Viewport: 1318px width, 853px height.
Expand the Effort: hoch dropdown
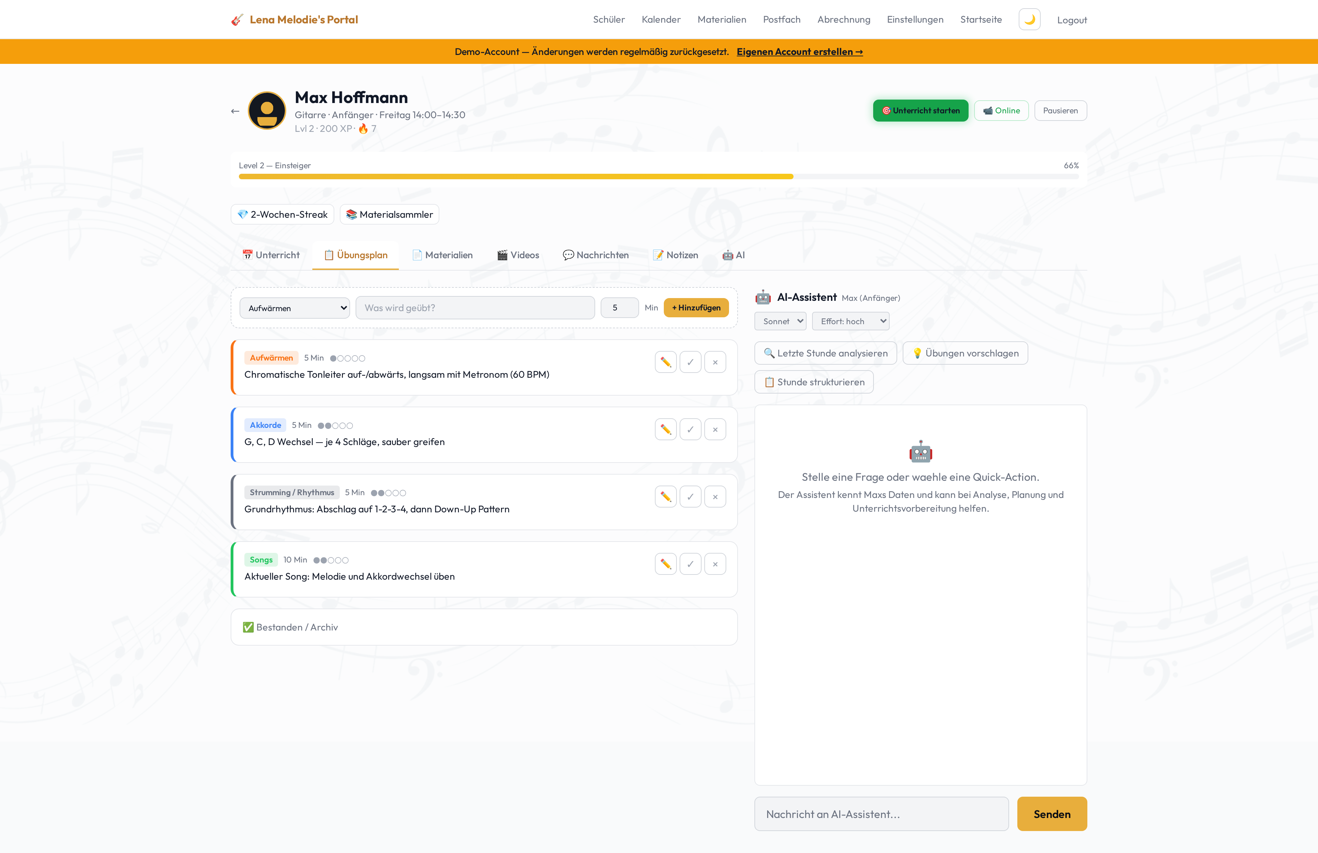coord(850,321)
